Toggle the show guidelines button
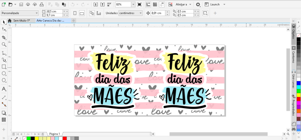The height and width of the screenshot is (140, 301). tap(162, 4)
